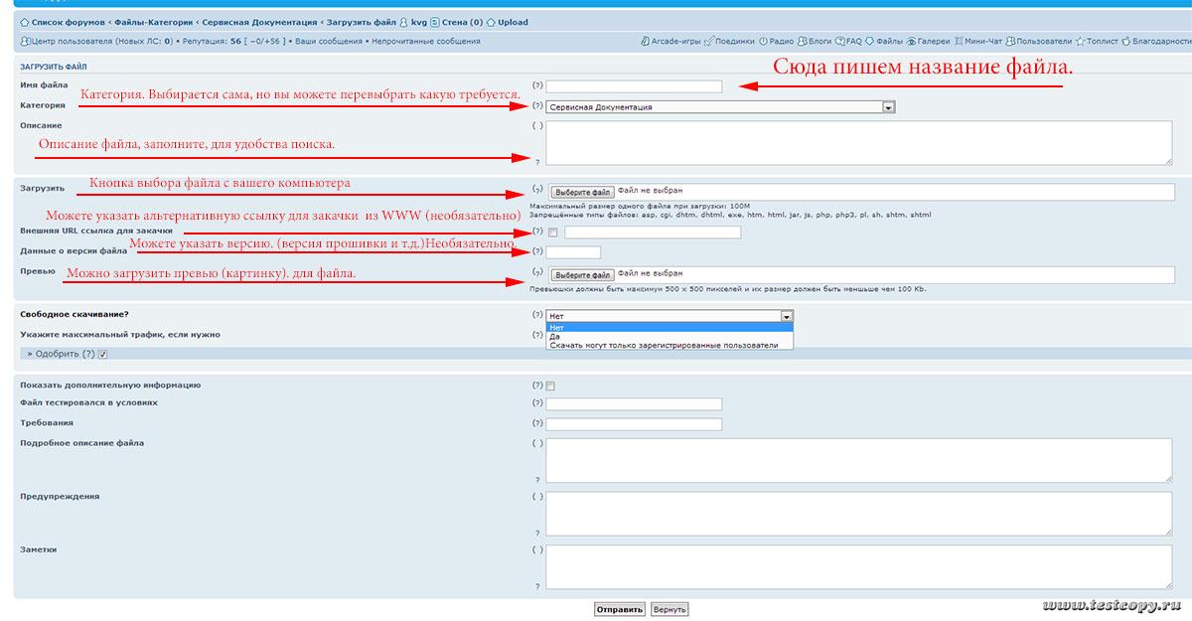Uncheck the Одобрить checkbox

(102, 354)
